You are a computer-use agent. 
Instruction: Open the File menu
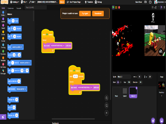point(24,2)
